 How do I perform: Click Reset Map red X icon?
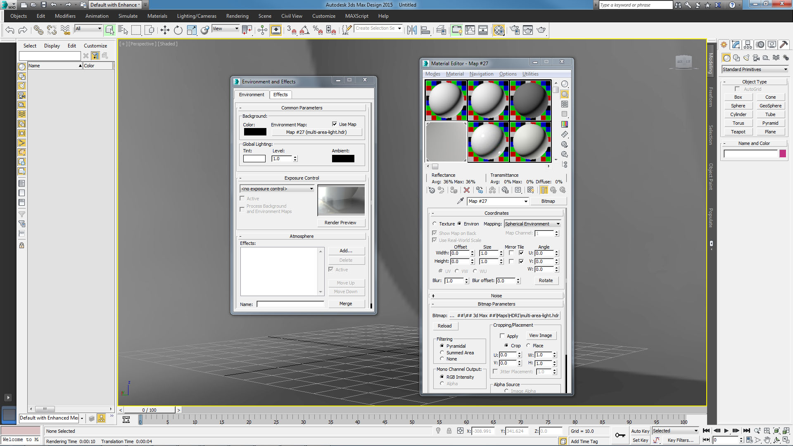(467, 190)
